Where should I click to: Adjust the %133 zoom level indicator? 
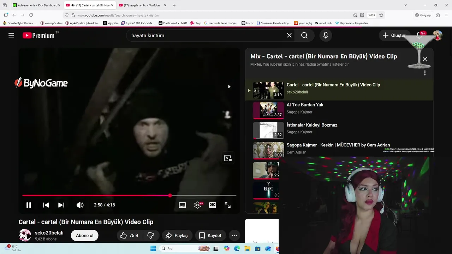point(371,15)
